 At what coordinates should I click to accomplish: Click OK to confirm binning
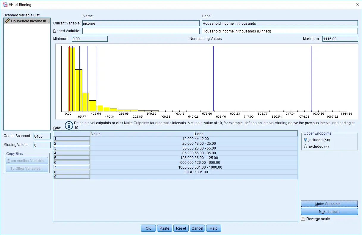pyautogui.click(x=148, y=228)
